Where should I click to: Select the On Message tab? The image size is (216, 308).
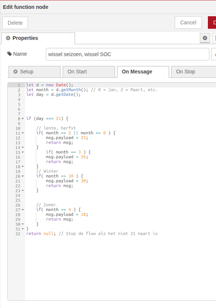tap(143, 72)
